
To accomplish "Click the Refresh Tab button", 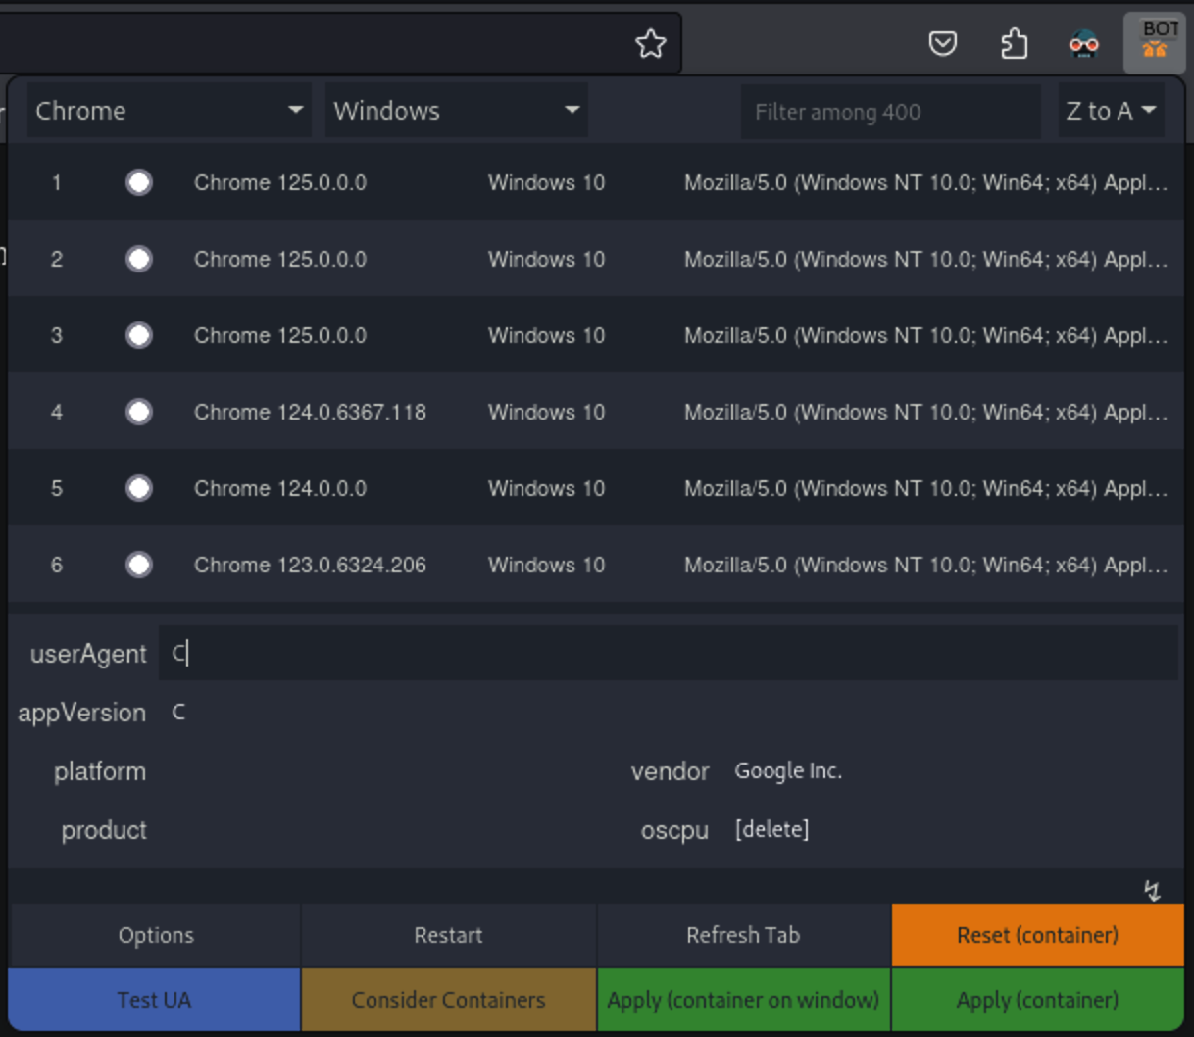I will pyautogui.click(x=743, y=935).
